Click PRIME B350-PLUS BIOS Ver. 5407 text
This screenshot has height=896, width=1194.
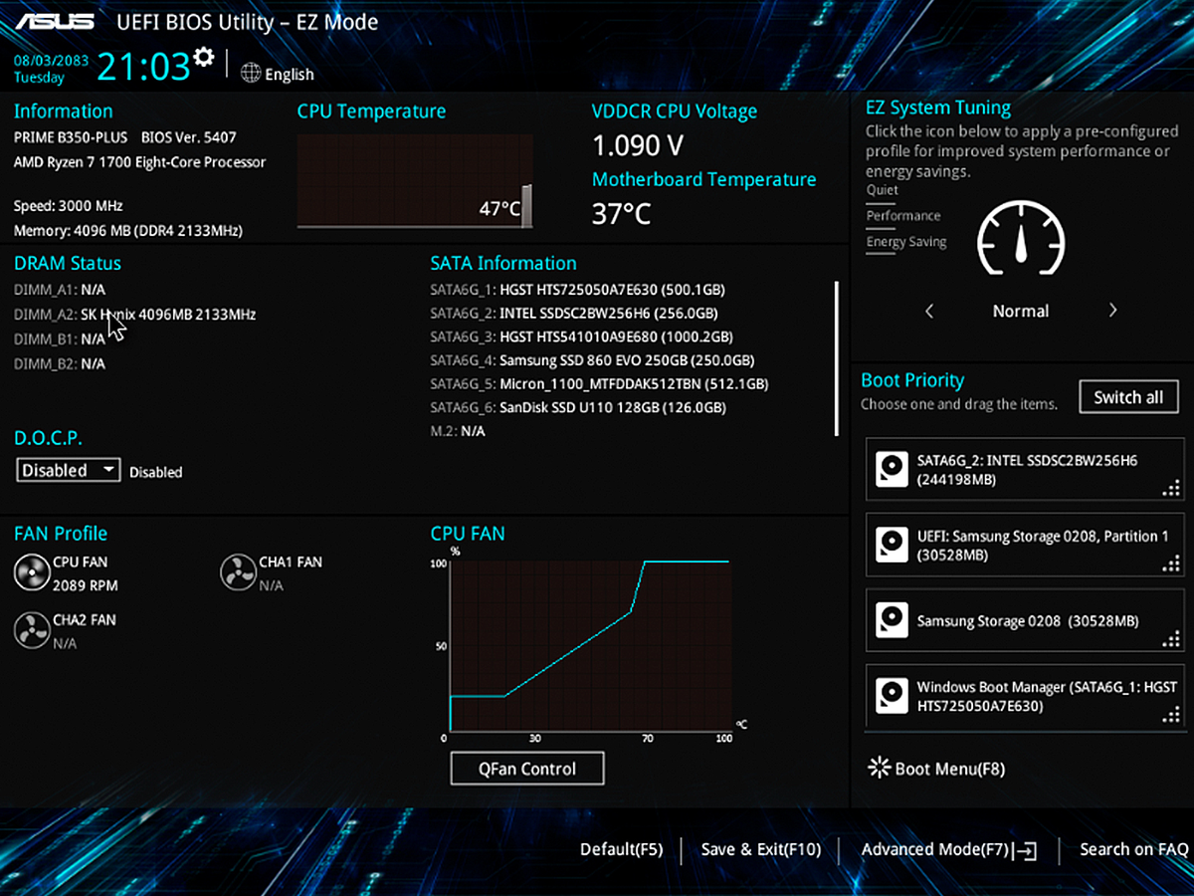click(x=125, y=137)
